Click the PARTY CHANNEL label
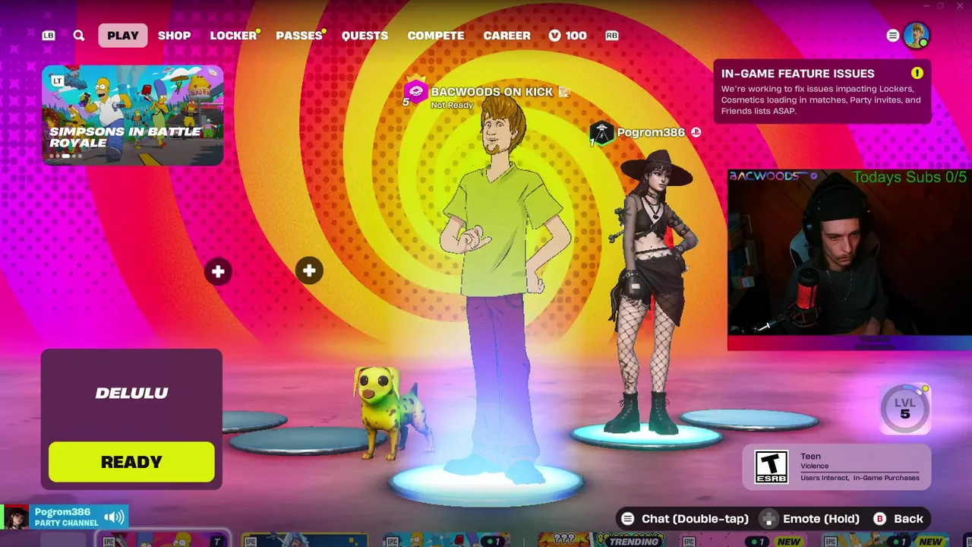The height and width of the screenshot is (547, 972). click(x=66, y=523)
